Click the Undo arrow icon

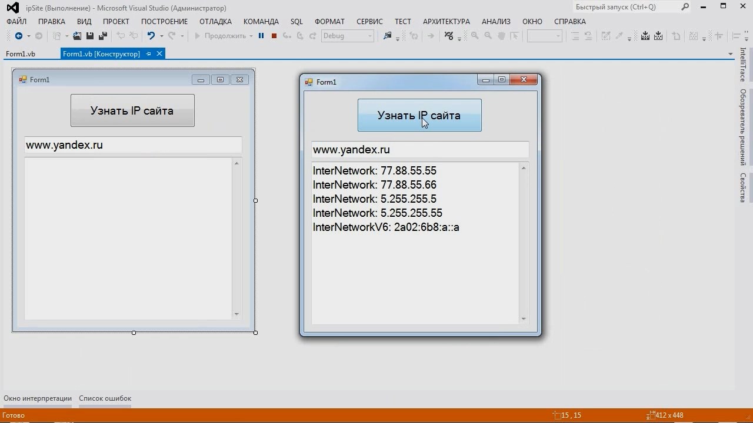coord(151,36)
